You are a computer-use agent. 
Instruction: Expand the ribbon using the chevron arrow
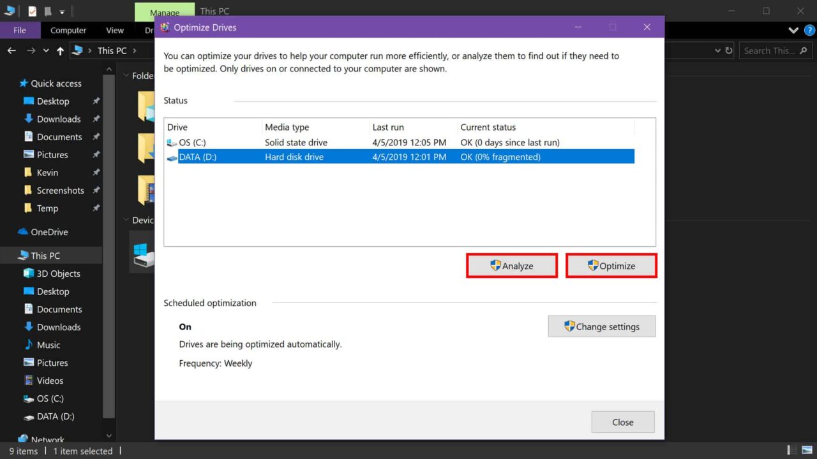(x=793, y=30)
